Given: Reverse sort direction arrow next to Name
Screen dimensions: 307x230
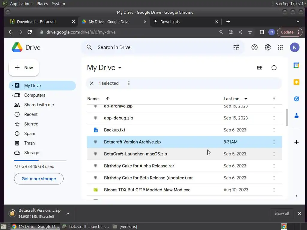Looking at the screenshot, I should (108, 99).
